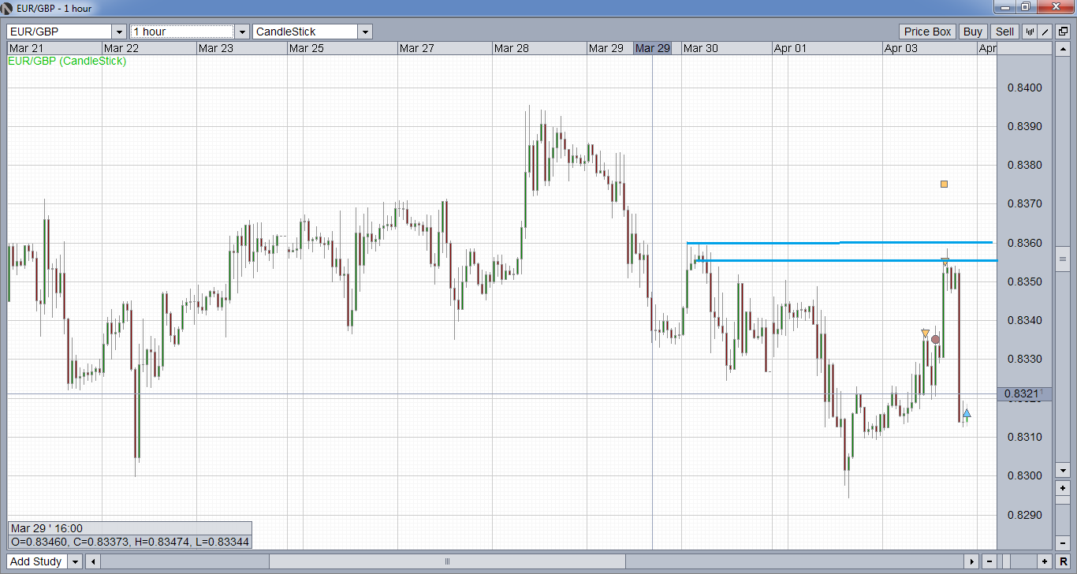Click the 0.8400 price axis label
1077x574 pixels.
pos(1024,88)
